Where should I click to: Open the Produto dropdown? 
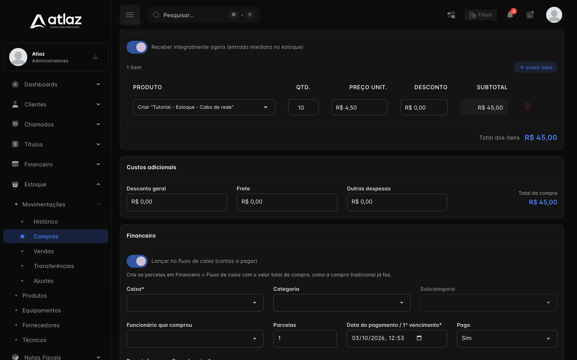(204, 107)
